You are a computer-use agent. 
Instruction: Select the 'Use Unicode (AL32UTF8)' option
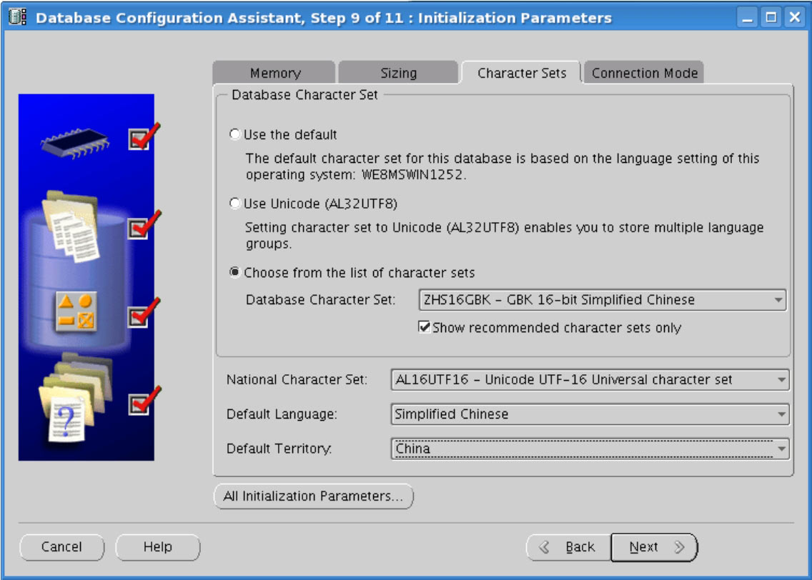pyautogui.click(x=234, y=204)
